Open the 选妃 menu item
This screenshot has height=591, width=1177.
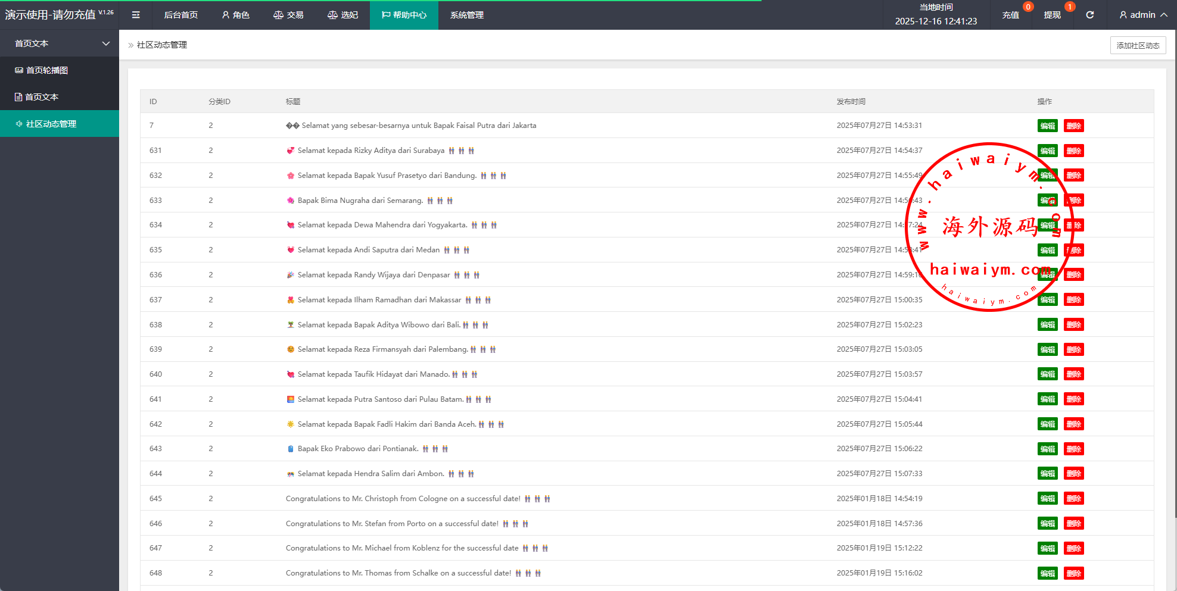[x=342, y=15]
